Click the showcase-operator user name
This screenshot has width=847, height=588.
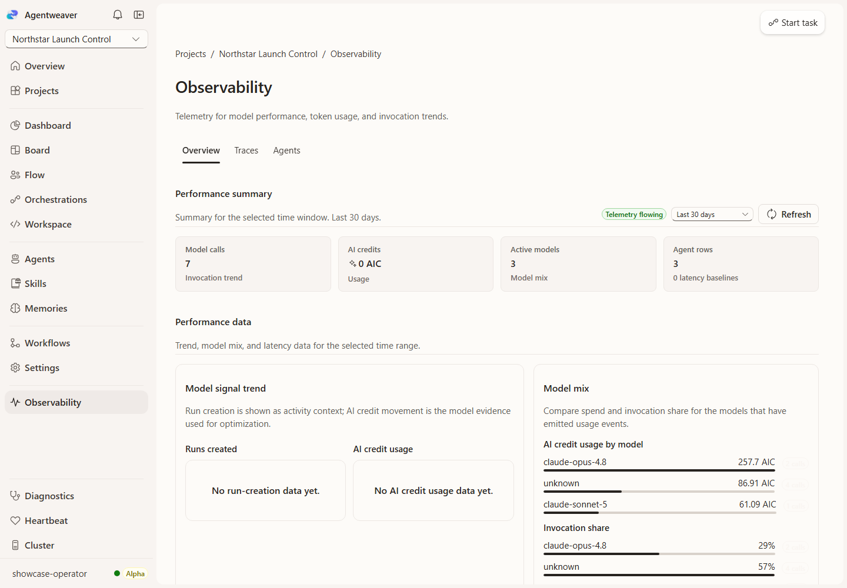(x=49, y=574)
